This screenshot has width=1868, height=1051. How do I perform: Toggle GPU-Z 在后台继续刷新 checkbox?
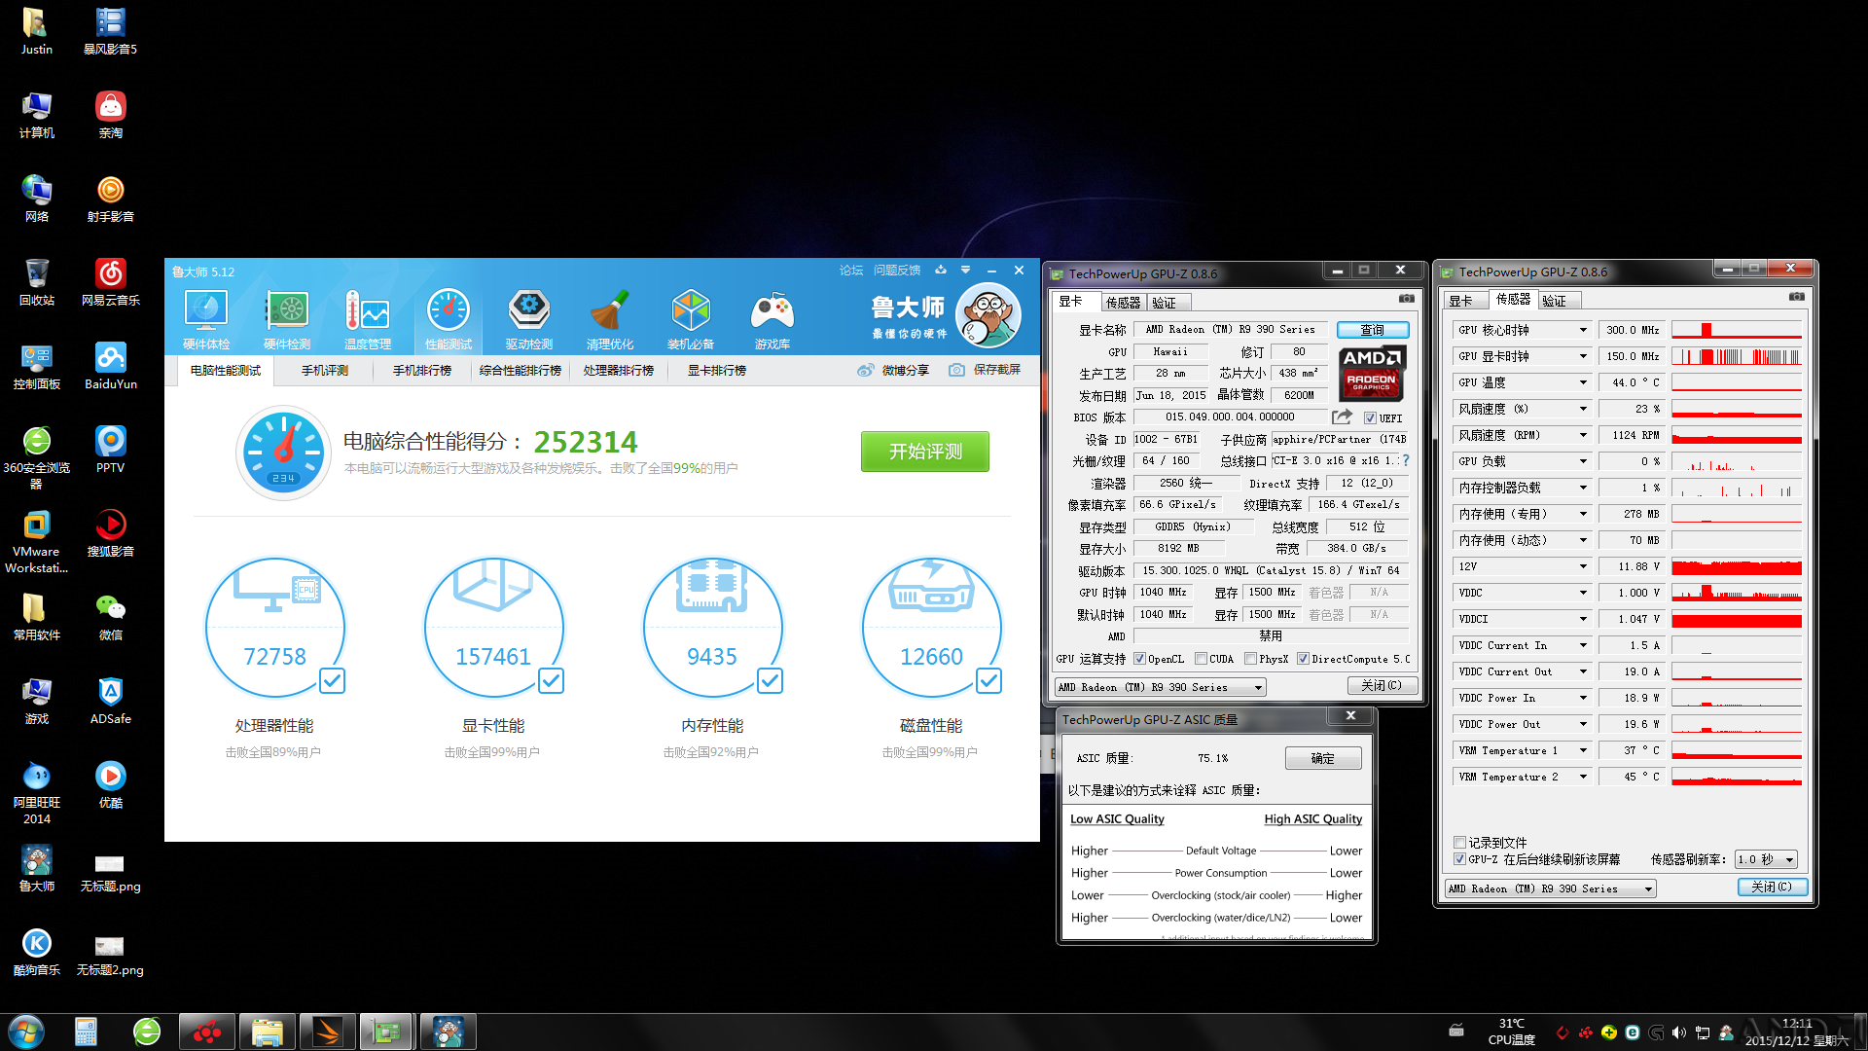point(1459,859)
